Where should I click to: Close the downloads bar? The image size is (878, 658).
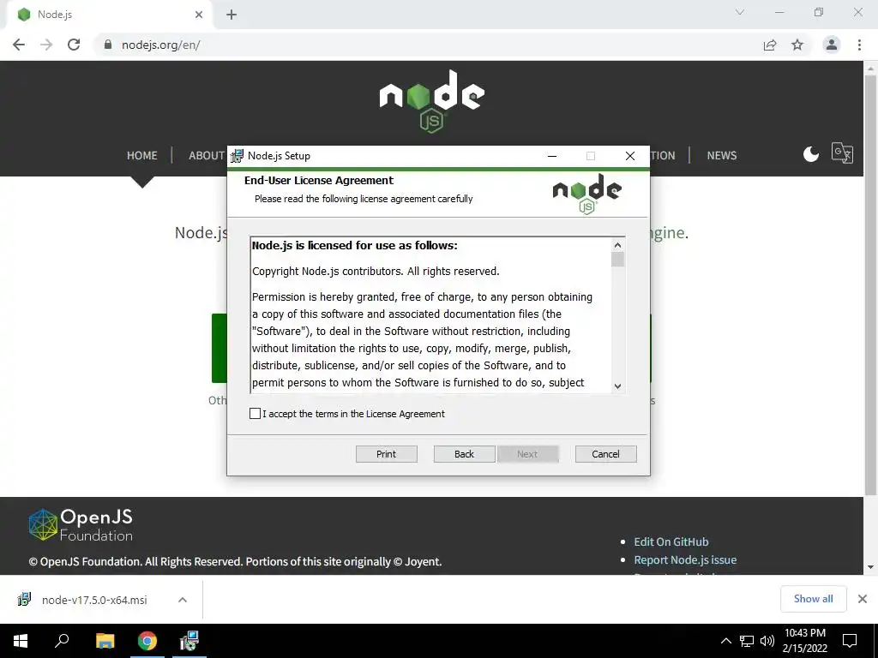tap(863, 599)
